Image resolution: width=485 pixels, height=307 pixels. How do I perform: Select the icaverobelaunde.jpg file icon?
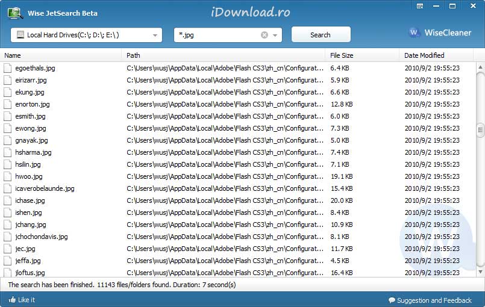point(8,188)
